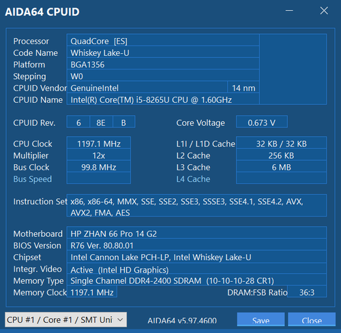Click the Bus Speed label
Viewport: 341px width, 333px height.
pos(33,179)
